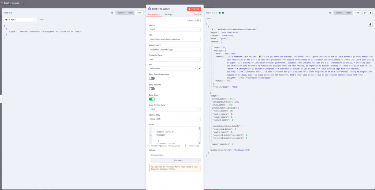Open the AI Agent input source dropdown
The width and height of the screenshot is (375, 190).
[21, 19]
